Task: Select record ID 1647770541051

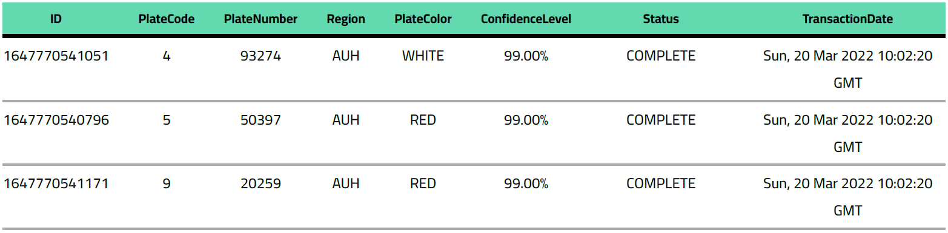Action: [x=56, y=56]
